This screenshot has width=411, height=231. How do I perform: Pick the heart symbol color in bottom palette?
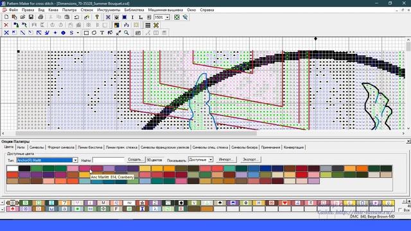284,203
